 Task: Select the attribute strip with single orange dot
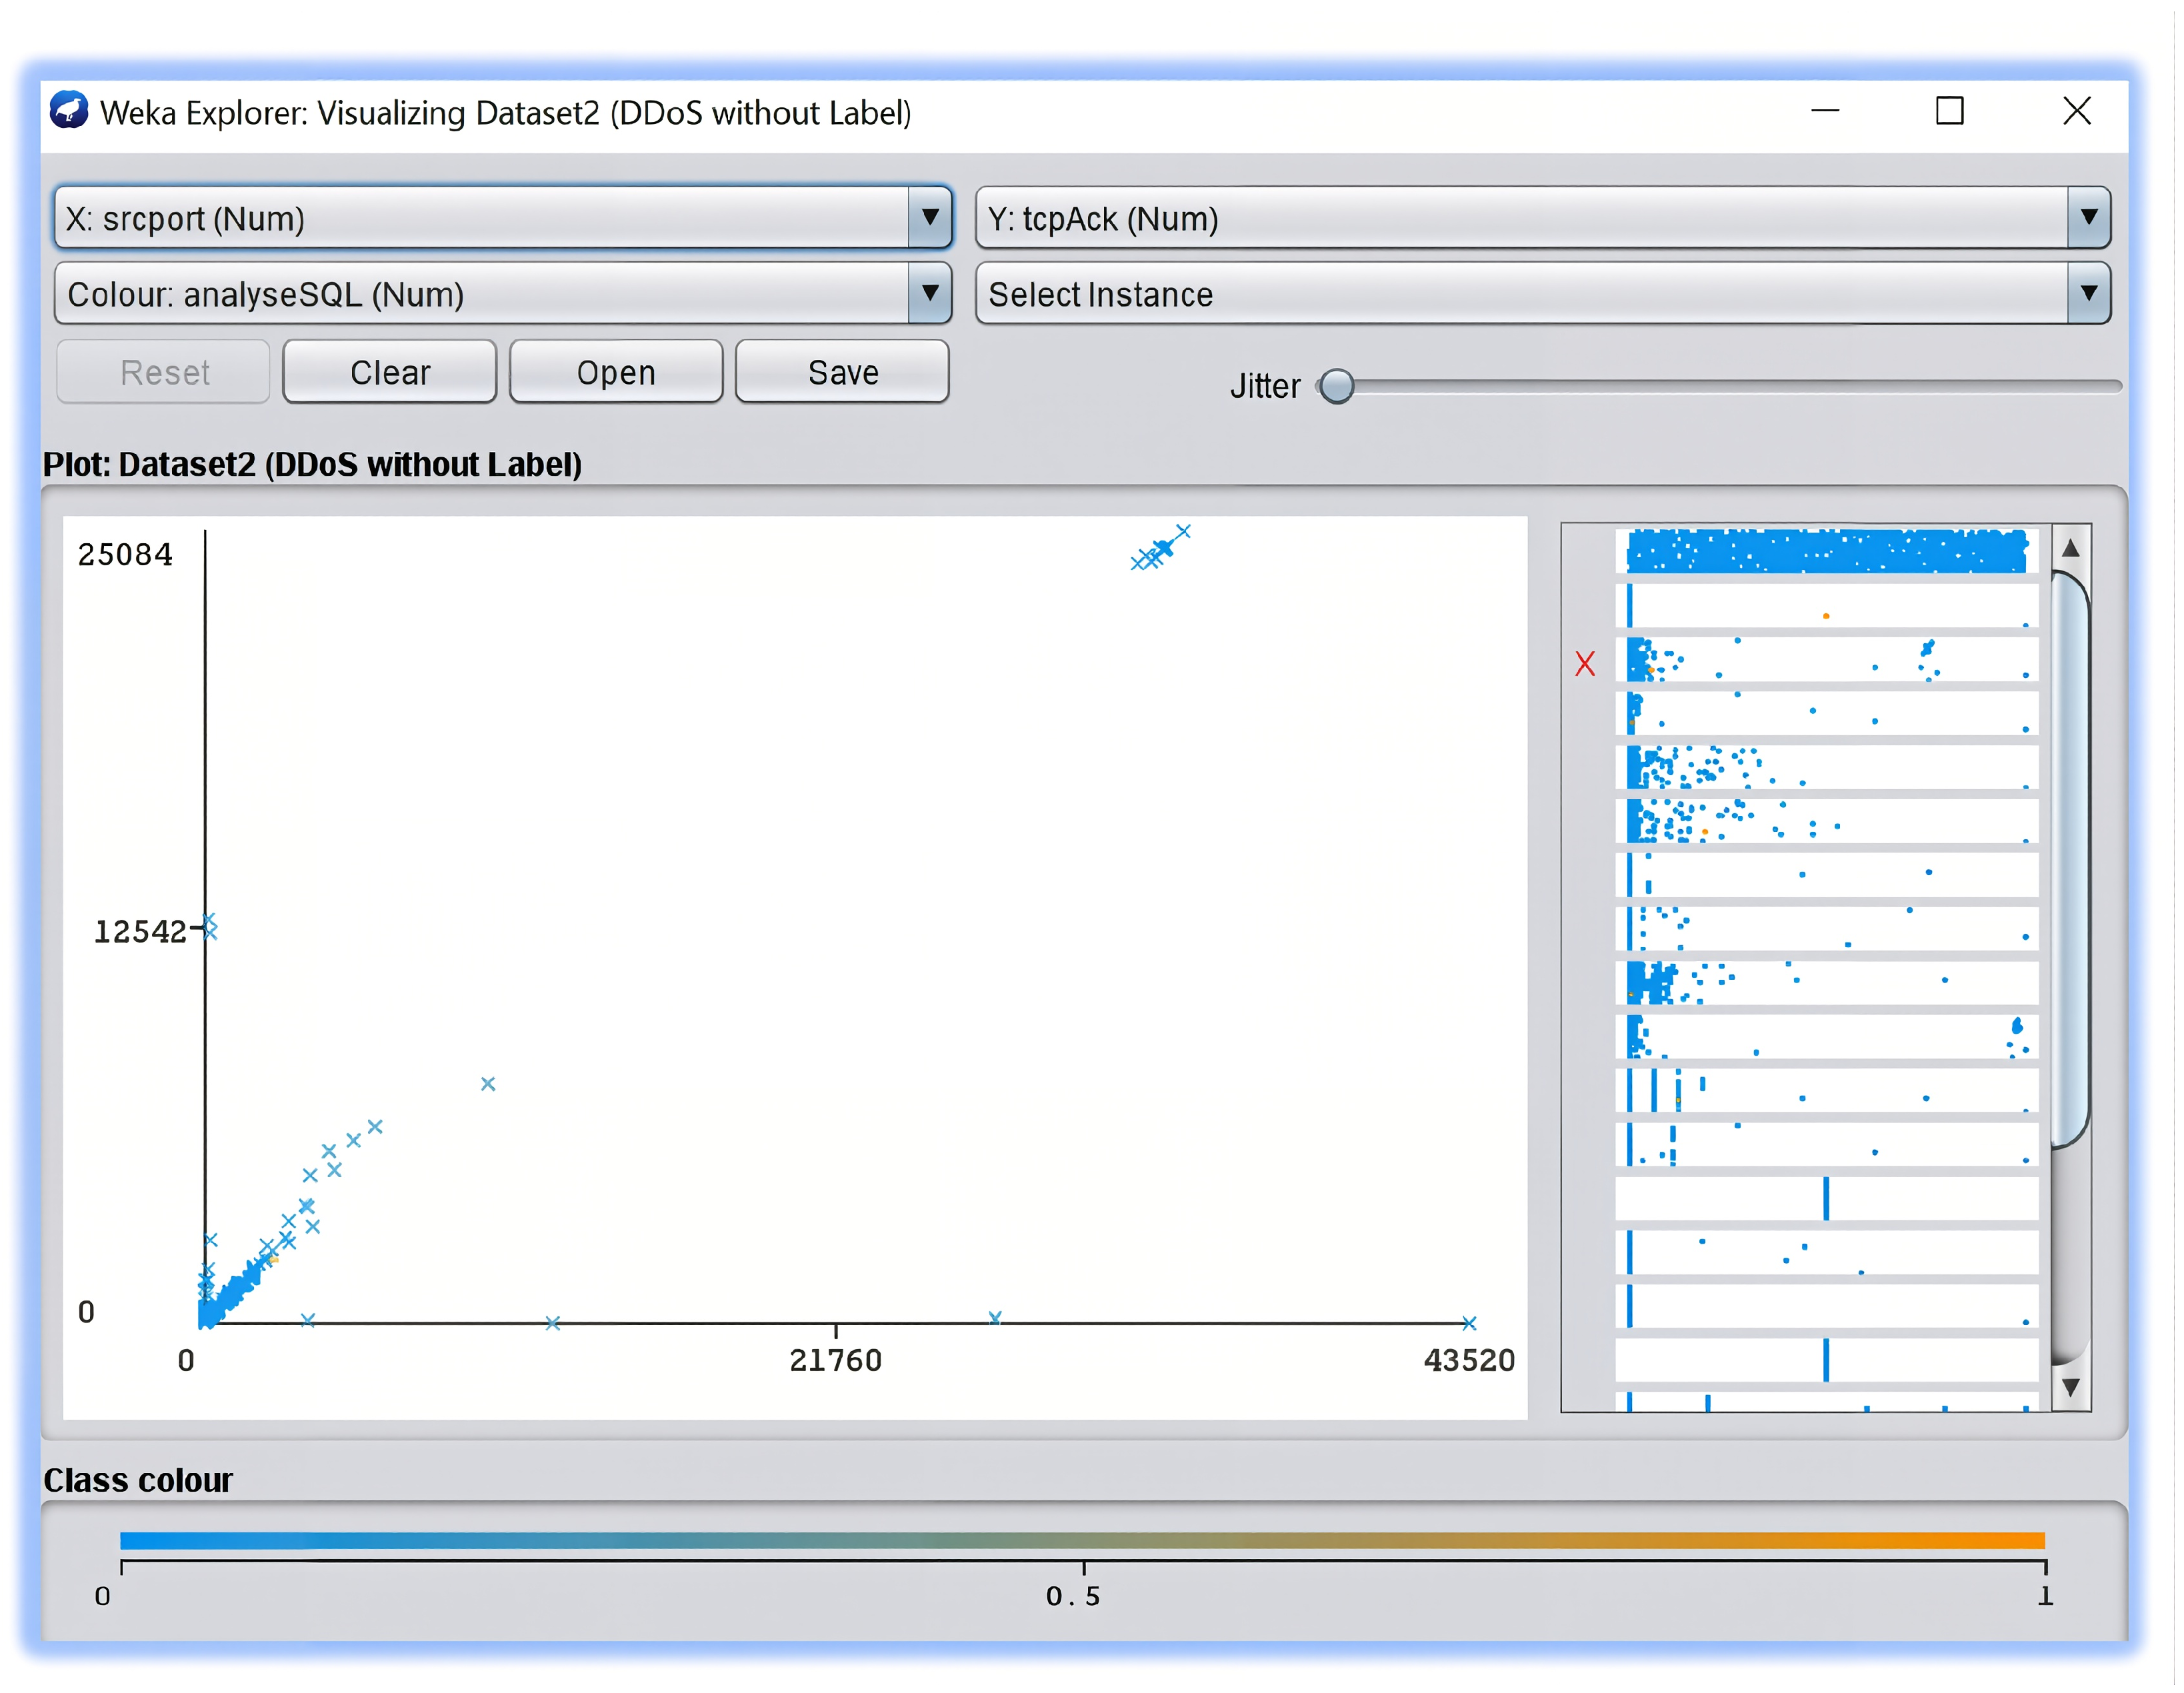coord(1826,607)
